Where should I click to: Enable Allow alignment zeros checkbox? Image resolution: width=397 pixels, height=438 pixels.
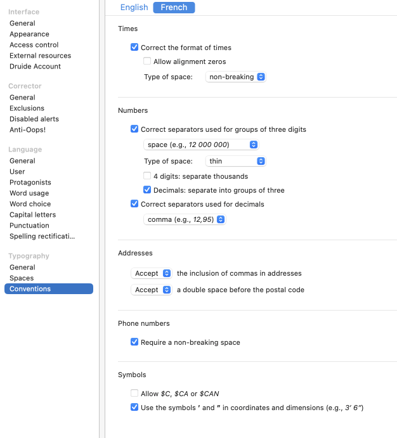click(x=147, y=61)
